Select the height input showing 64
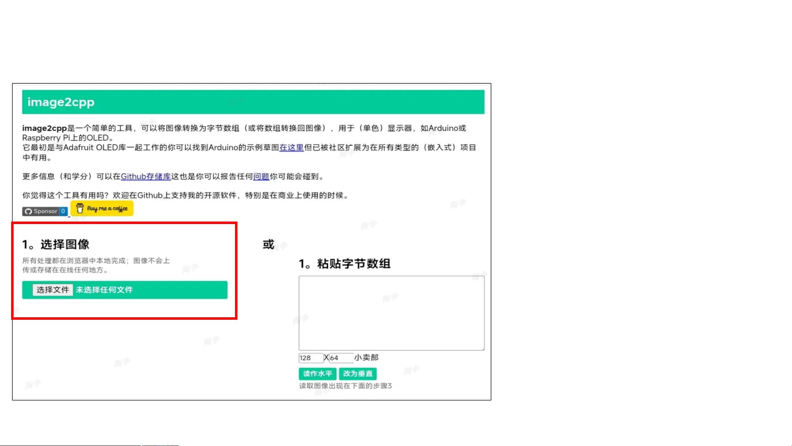This screenshot has width=792, height=446. pos(342,357)
